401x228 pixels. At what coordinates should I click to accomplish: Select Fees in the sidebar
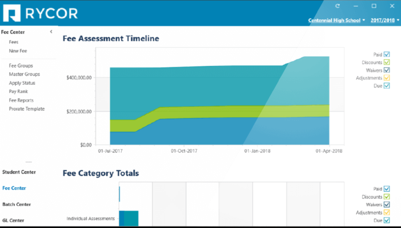click(x=13, y=42)
